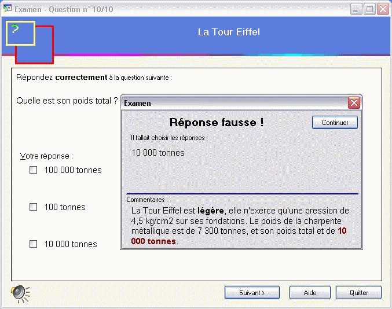Go to next with Suivant button

[x=252, y=293]
